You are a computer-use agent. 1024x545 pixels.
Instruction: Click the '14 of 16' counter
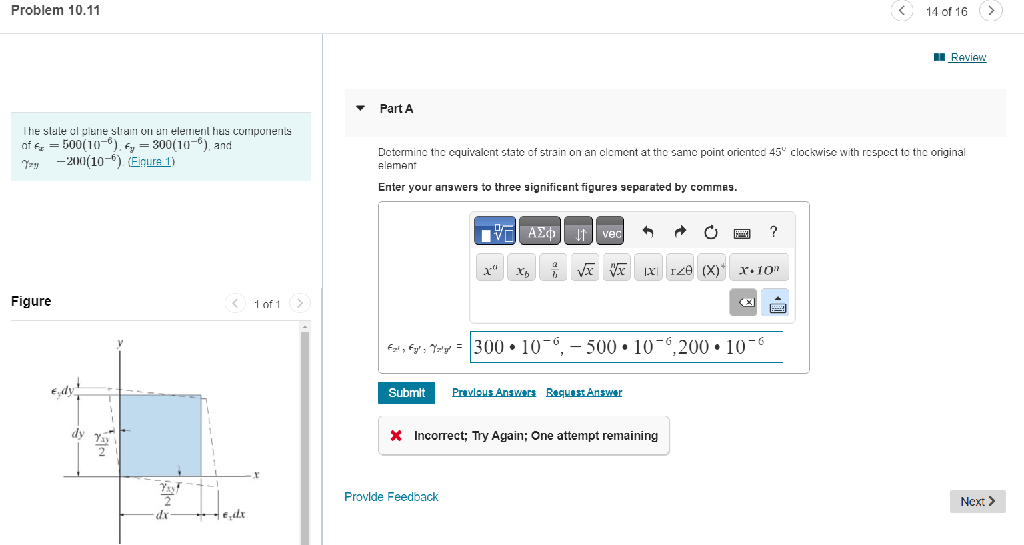[947, 11]
